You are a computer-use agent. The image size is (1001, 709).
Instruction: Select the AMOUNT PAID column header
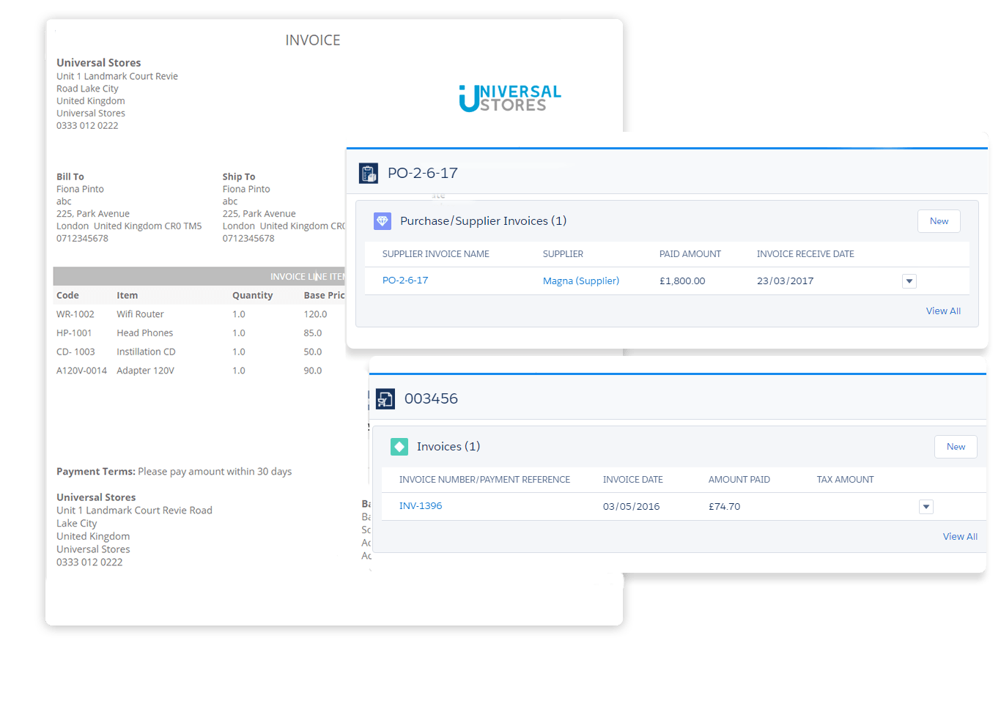(739, 480)
